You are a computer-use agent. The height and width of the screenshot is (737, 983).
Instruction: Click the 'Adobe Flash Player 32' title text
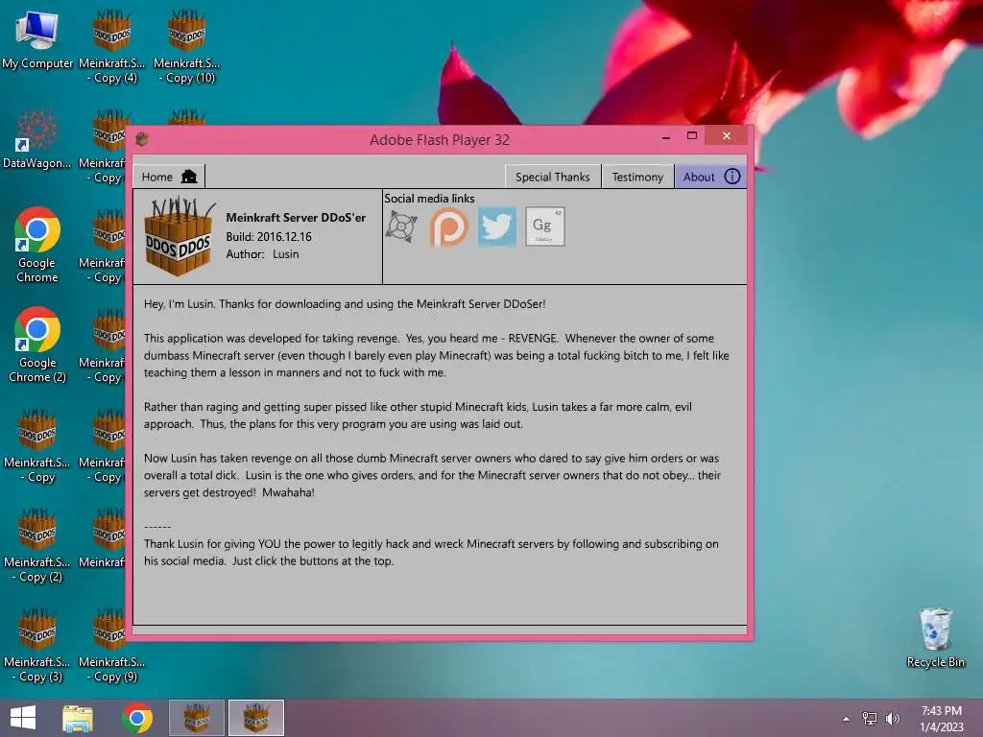pos(440,140)
